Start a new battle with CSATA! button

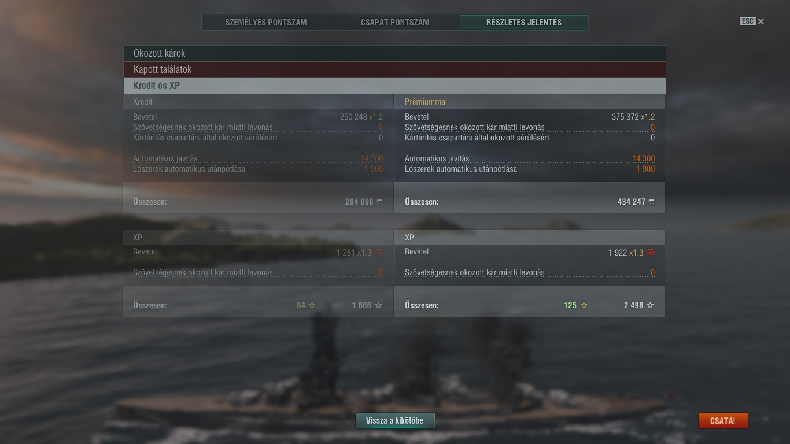[723, 421]
